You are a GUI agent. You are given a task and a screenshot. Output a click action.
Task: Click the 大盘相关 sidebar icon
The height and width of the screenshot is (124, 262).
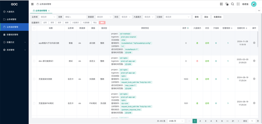(4, 12)
